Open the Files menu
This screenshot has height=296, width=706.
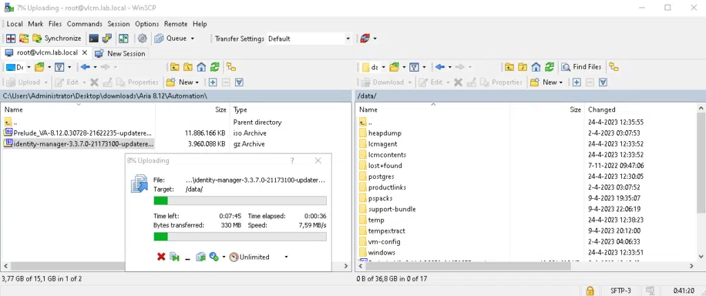point(55,24)
